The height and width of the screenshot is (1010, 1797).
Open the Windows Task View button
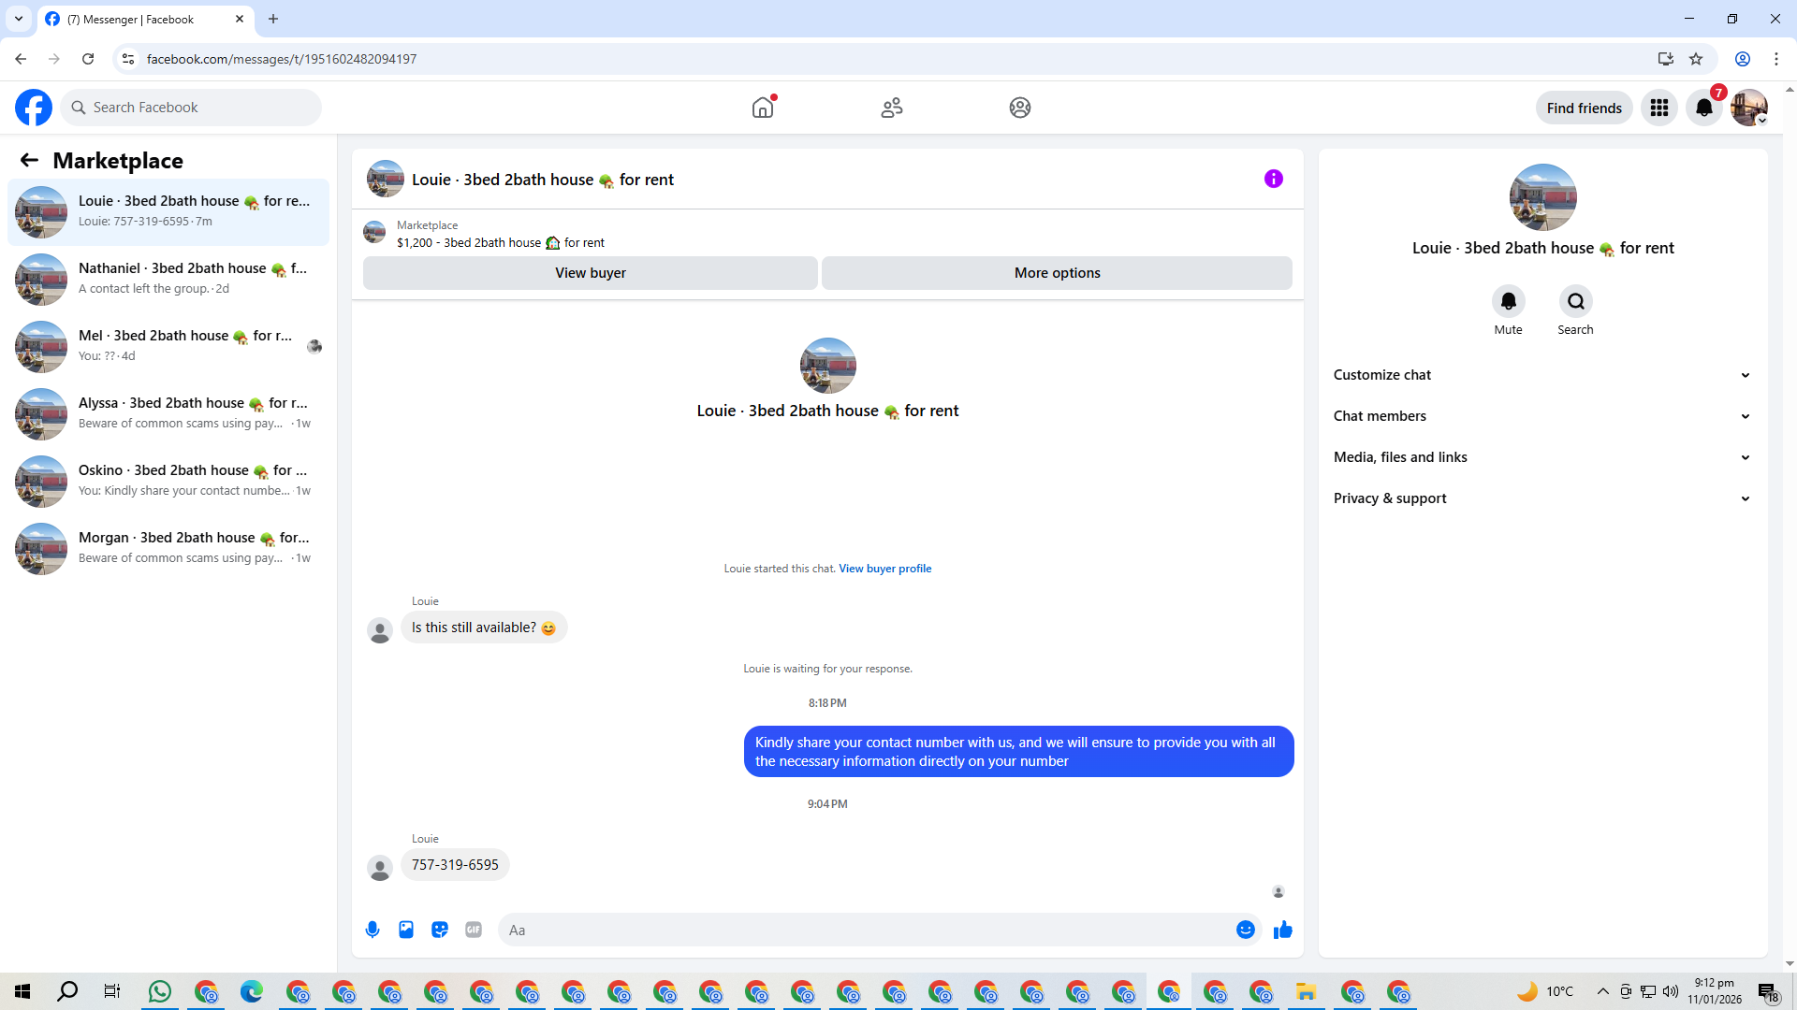click(112, 991)
